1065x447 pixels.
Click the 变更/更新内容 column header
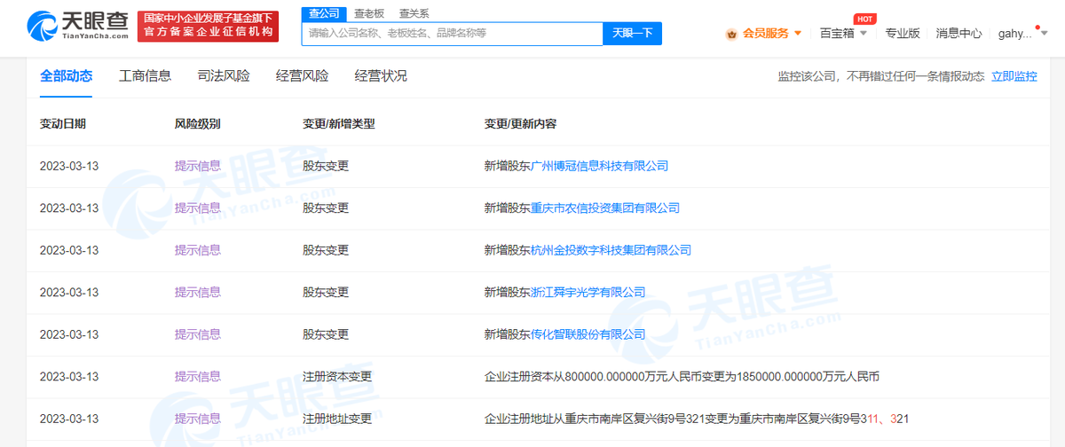[521, 124]
